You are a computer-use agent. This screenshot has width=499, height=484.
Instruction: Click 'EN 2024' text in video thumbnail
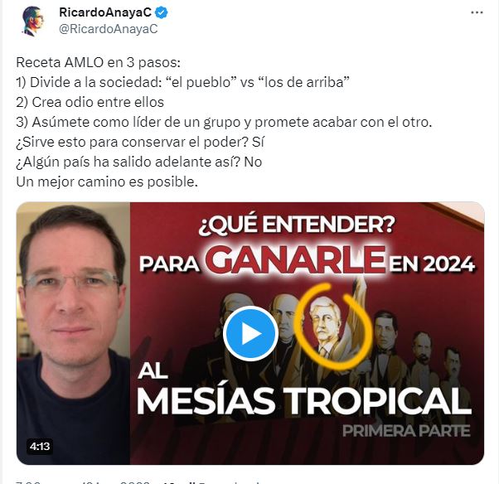[x=432, y=264]
